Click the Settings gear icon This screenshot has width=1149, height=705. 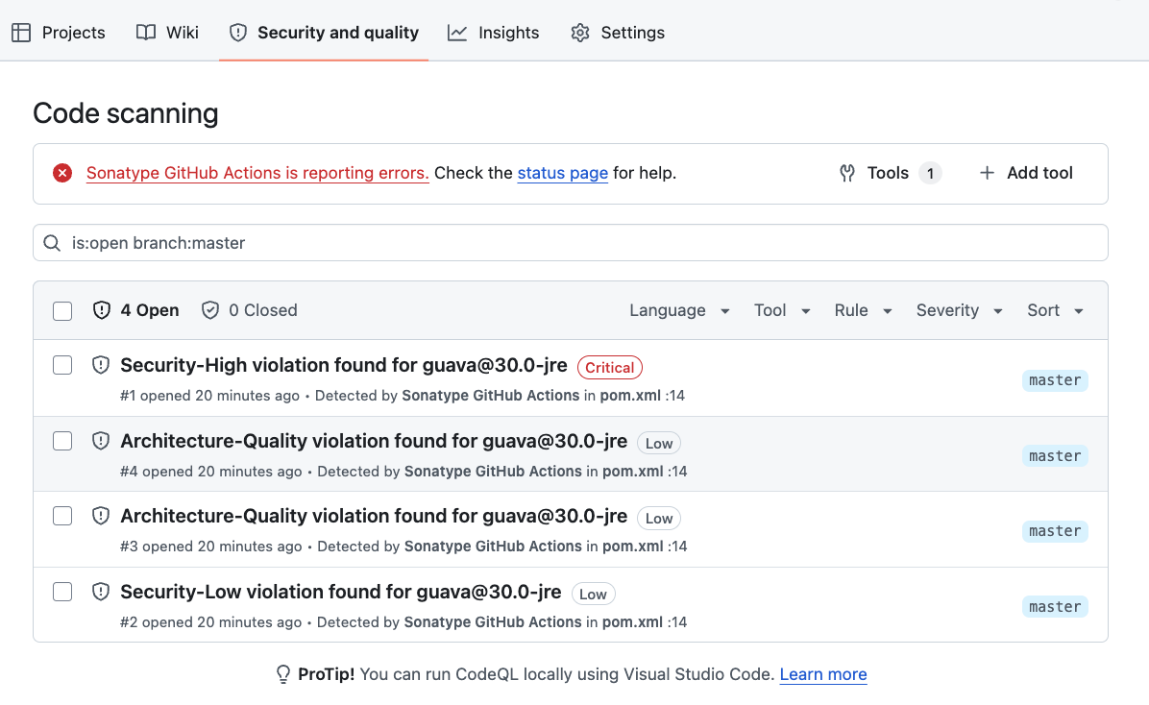coord(580,33)
